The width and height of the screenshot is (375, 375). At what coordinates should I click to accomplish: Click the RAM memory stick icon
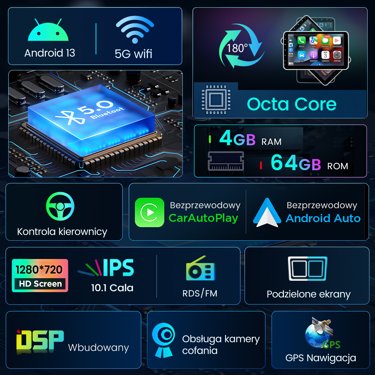(x=226, y=161)
